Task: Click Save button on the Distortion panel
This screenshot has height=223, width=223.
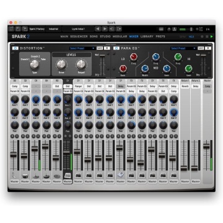Action: click(x=100, y=48)
